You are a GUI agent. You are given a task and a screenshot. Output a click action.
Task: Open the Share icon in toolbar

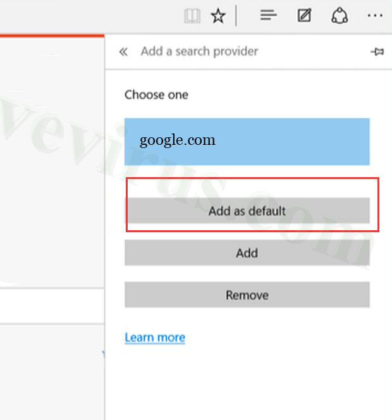point(340,16)
